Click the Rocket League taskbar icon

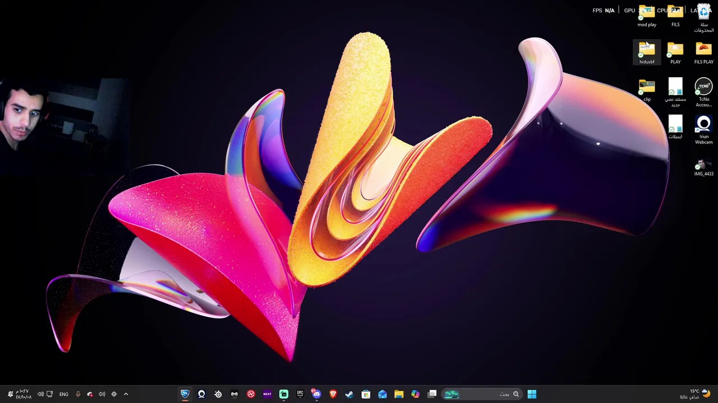point(185,394)
